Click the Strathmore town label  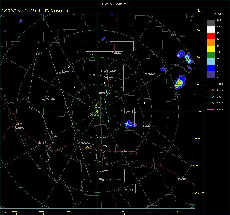[124, 151]
